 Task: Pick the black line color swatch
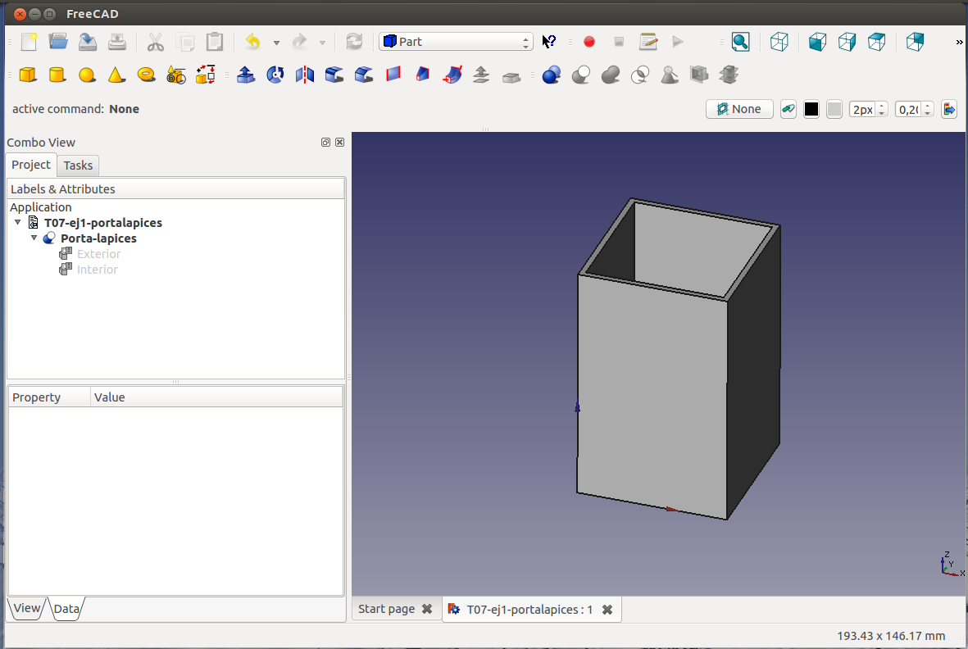click(x=811, y=109)
